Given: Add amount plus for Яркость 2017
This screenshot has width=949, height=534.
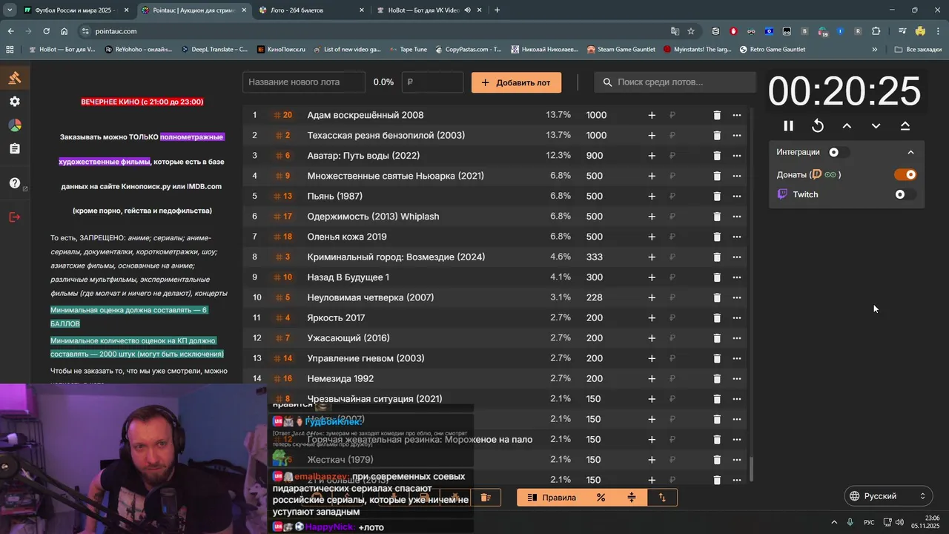Looking at the screenshot, I should pos(652,318).
